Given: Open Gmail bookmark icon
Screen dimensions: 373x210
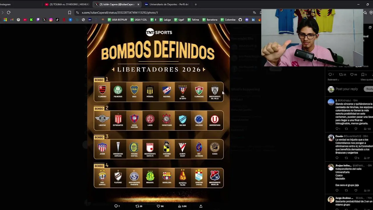Looking at the screenshot, I should pyautogui.click(x=12, y=20).
